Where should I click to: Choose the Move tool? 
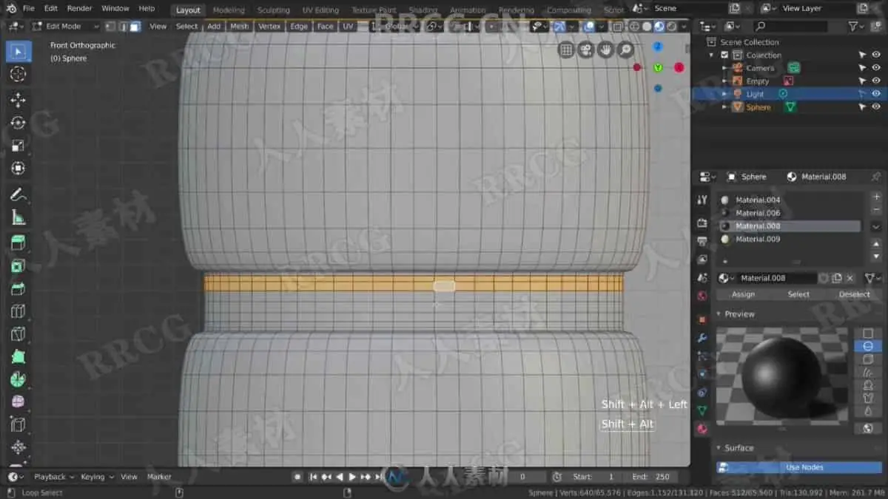point(18,101)
